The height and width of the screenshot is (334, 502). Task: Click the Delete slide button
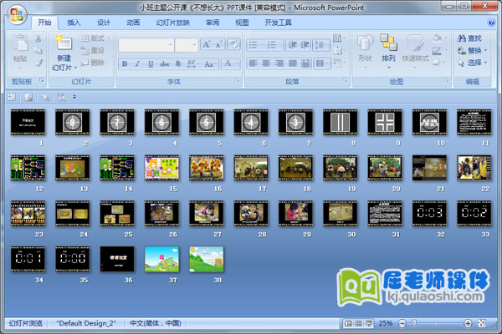point(93,63)
